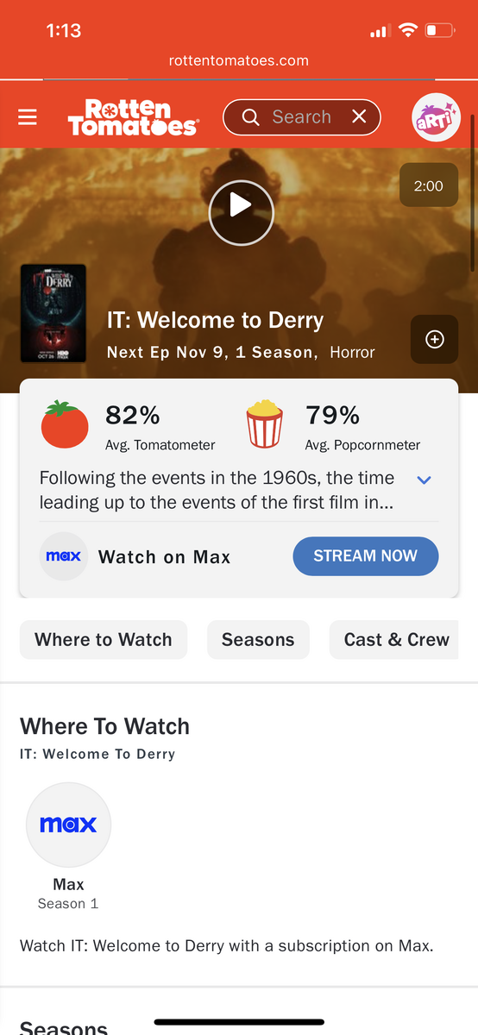The width and height of the screenshot is (478, 1035).
Task: Tap the red tomato Tomatometer icon
Action: [x=65, y=424]
